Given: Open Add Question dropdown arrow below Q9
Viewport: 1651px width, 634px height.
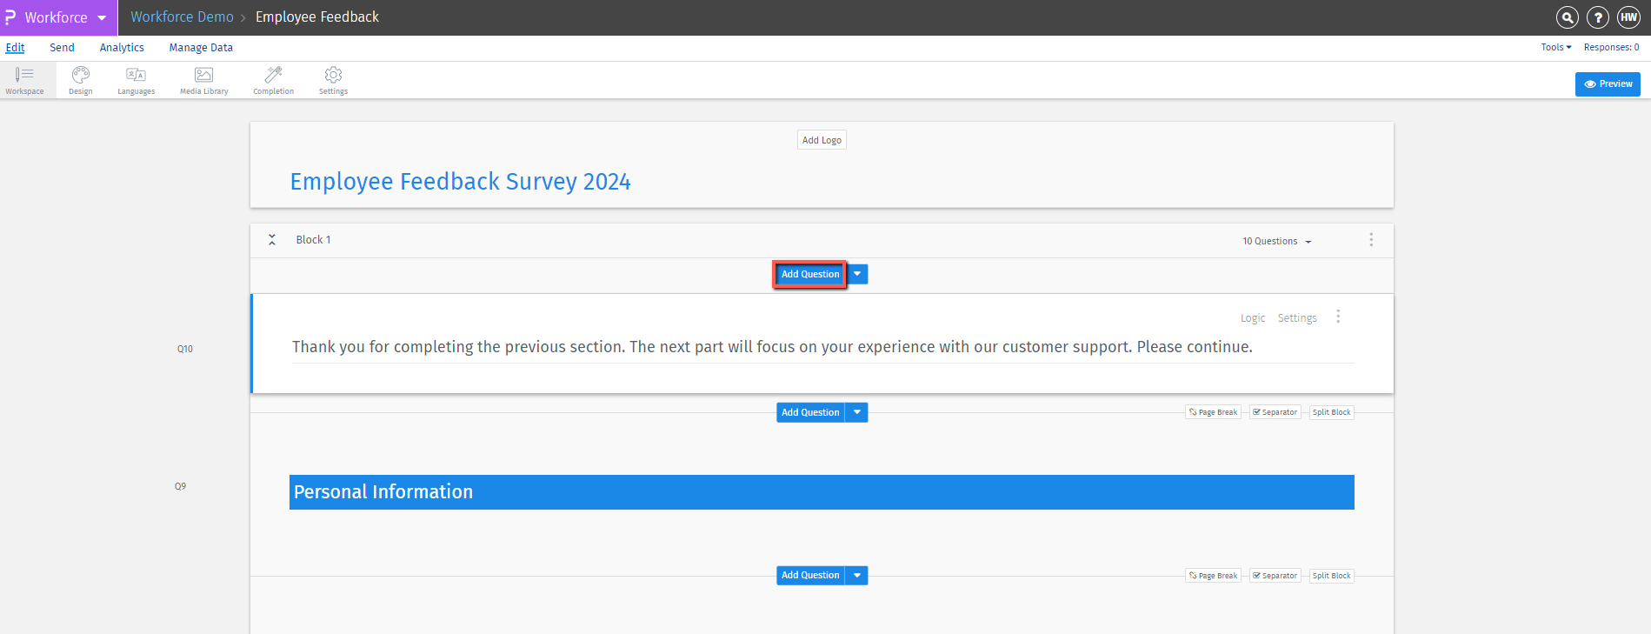Looking at the screenshot, I should coord(857,575).
